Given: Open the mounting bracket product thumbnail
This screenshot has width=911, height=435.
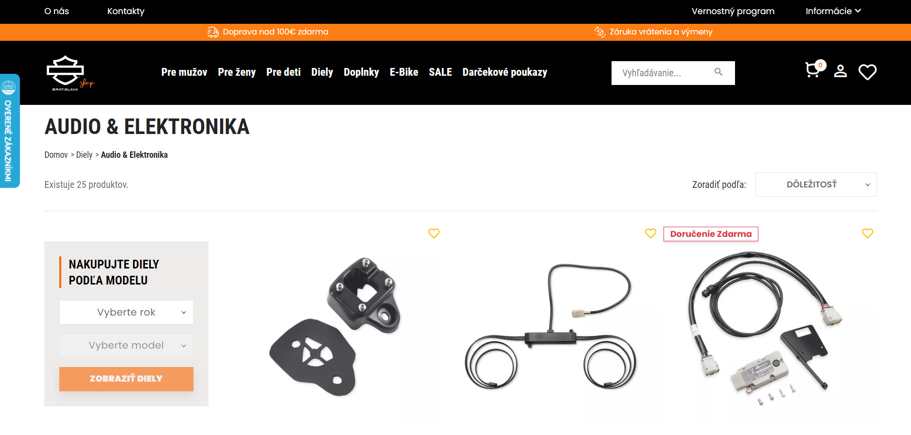Looking at the screenshot, I should tap(336, 326).
